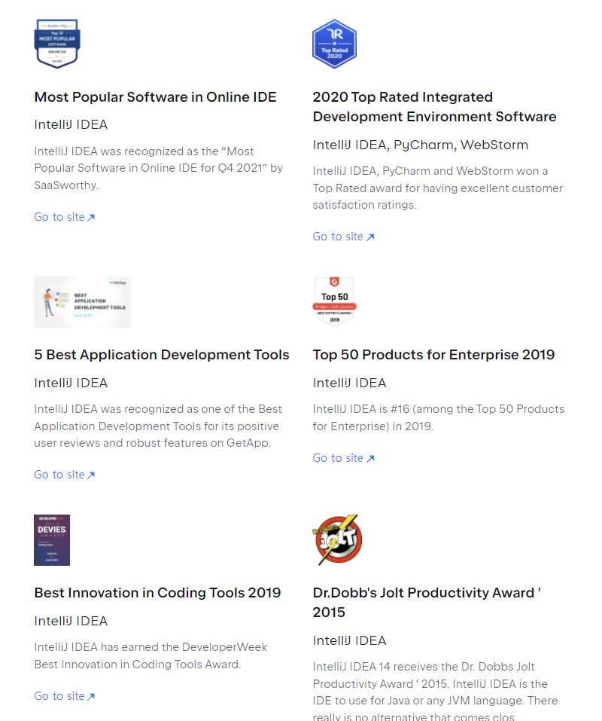Click the GetApp user reviews description paragraph
Screen dimensions: 602x721
click(158, 426)
